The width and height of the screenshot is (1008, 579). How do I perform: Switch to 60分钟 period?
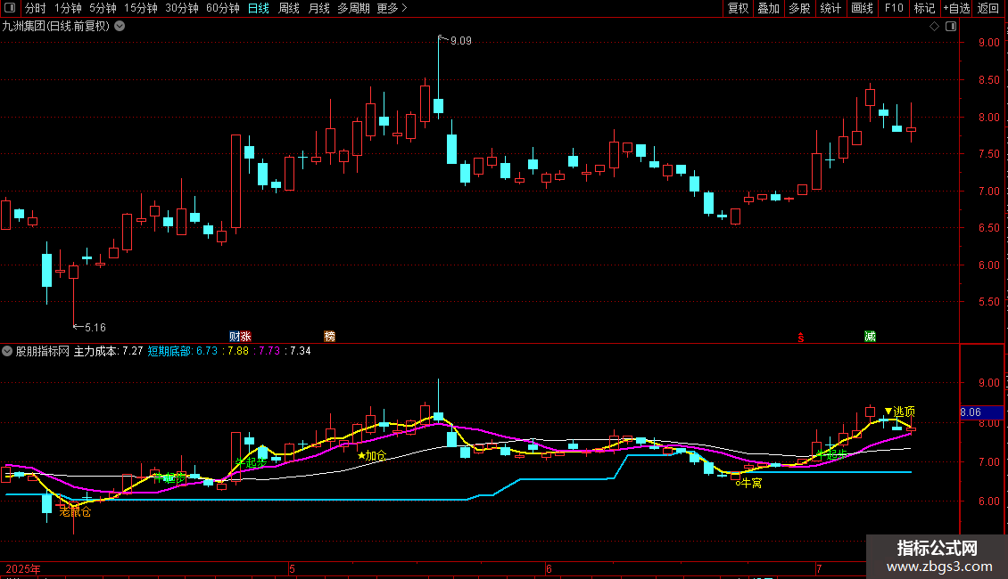click(223, 8)
